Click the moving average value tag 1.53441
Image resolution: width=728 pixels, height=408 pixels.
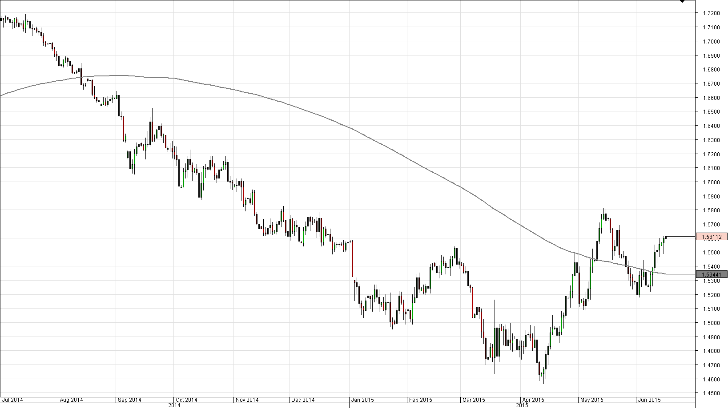pyautogui.click(x=712, y=274)
